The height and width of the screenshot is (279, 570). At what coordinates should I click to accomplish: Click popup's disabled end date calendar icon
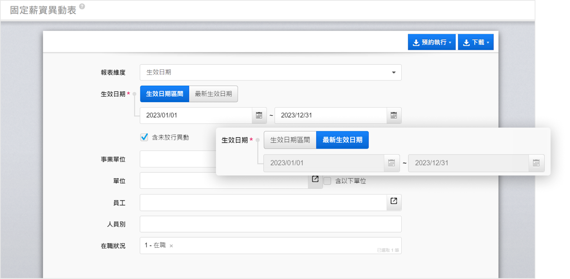[536, 163]
